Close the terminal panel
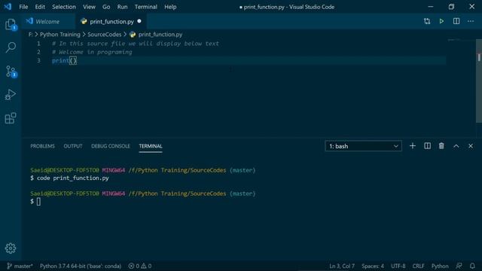The image size is (482, 271). click(x=471, y=146)
